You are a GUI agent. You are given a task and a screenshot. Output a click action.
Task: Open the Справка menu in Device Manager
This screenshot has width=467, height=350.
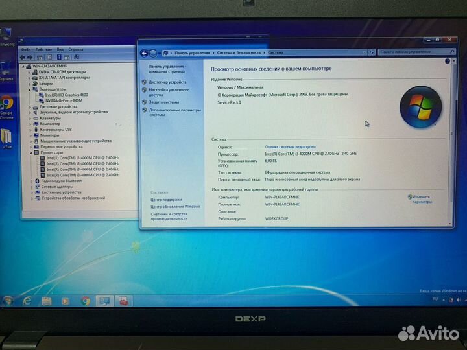tap(76, 49)
